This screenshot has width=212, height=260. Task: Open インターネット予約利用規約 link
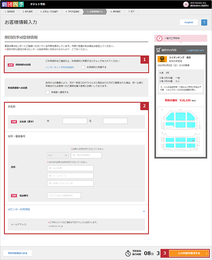60,67
